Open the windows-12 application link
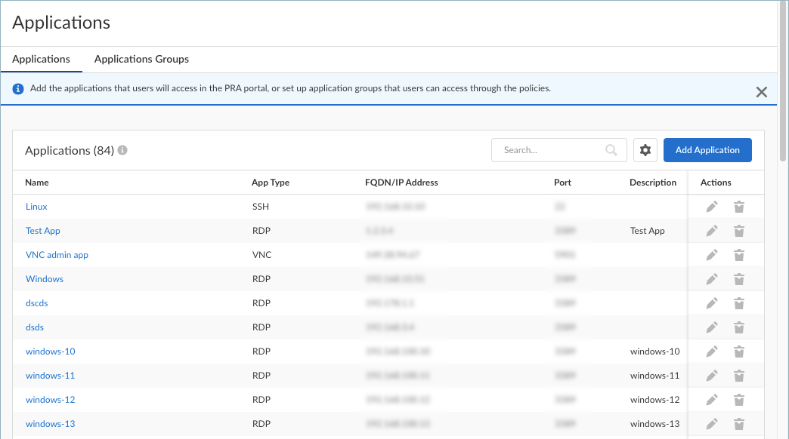The width and height of the screenshot is (789, 439). (50, 399)
